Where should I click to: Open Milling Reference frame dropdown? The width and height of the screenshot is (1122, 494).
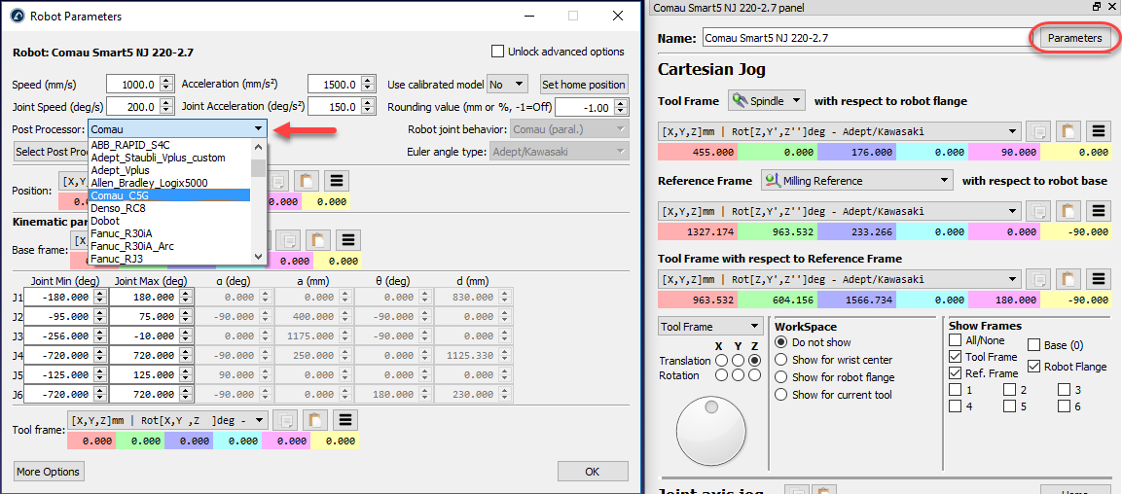point(858,181)
